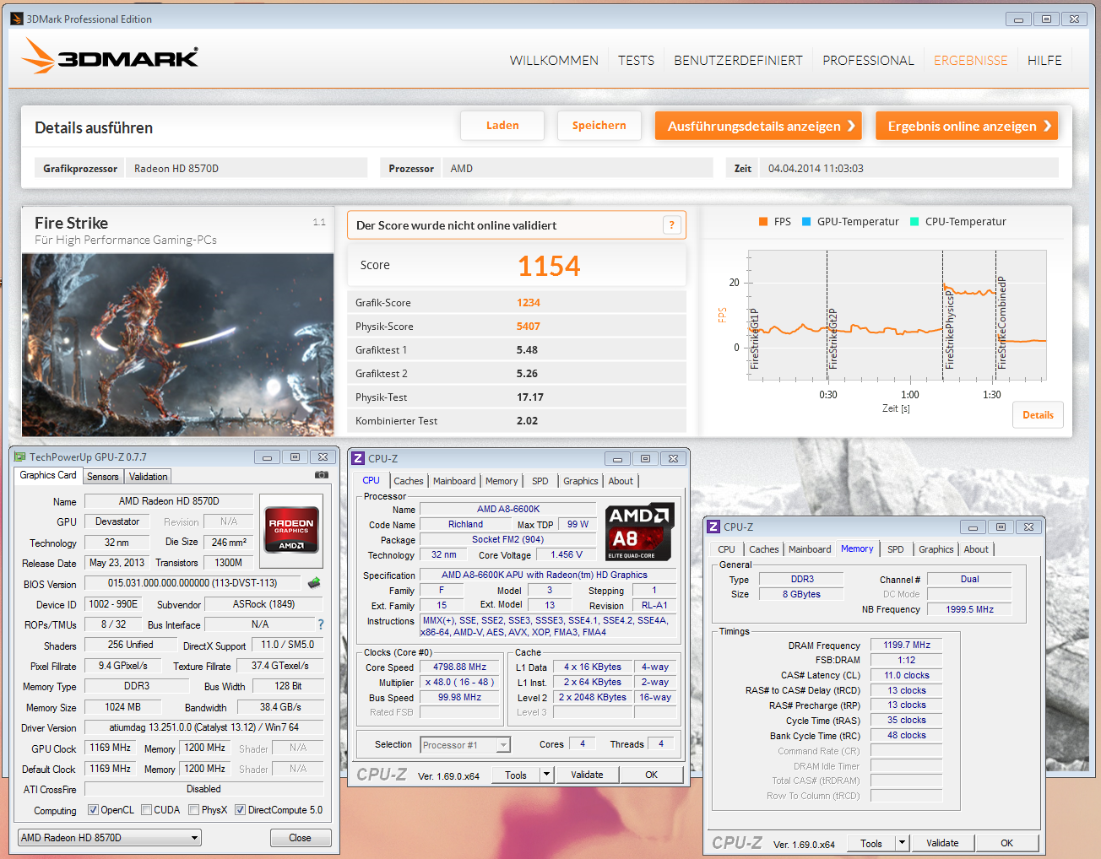Select the ERGEBNISSE tab
This screenshot has height=859, width=1101.
(x=970, y=61)
